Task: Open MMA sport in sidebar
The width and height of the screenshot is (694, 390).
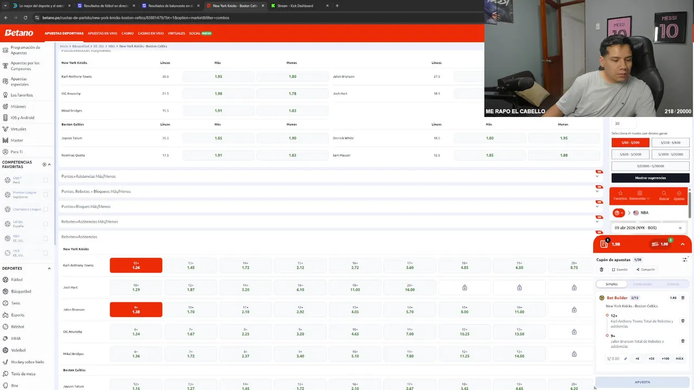Action: (16, 339)
